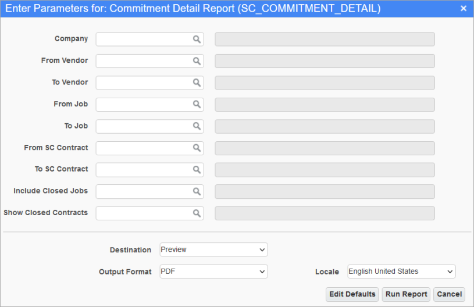Expand the Destination dropdown showing Preview

click(x=213, y=249)
